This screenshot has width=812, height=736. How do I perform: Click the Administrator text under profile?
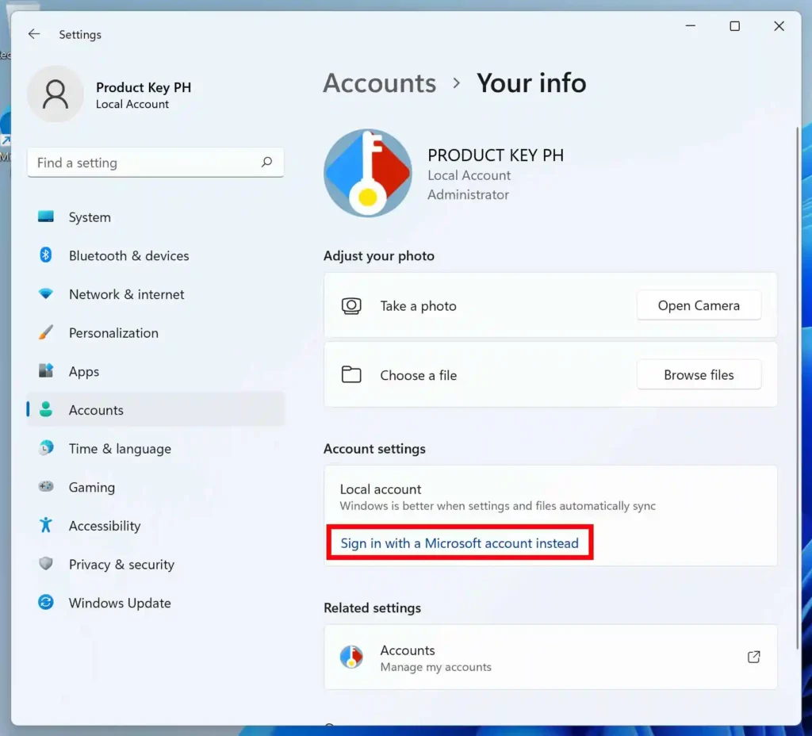[x=468, y=194]
